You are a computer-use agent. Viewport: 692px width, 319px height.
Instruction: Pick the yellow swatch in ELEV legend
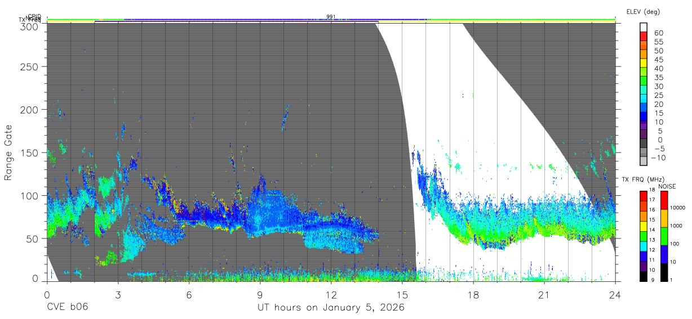tap(644, 63)
